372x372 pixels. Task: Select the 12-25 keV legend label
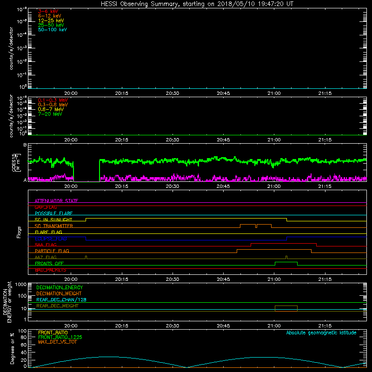pos(51,20)
